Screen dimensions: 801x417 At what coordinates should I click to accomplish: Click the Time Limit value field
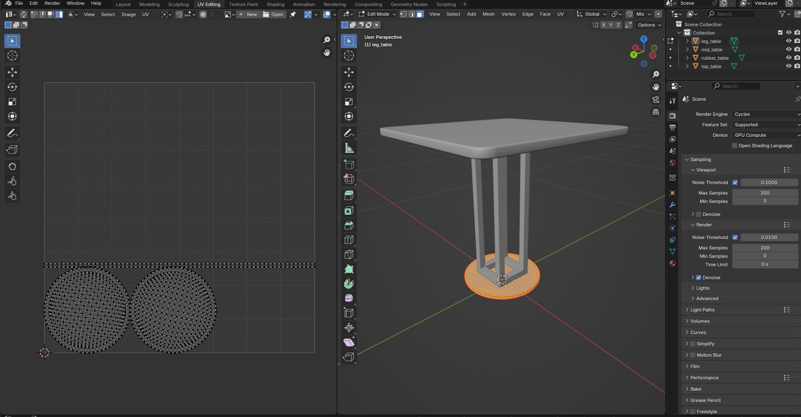click(765, 264)
